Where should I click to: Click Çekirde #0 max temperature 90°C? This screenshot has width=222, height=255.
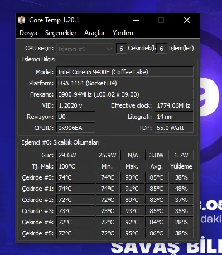(x=132, y=177)
